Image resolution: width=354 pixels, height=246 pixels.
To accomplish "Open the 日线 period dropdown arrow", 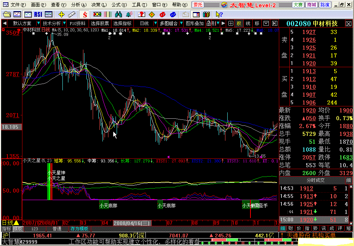I will point(156,23).
